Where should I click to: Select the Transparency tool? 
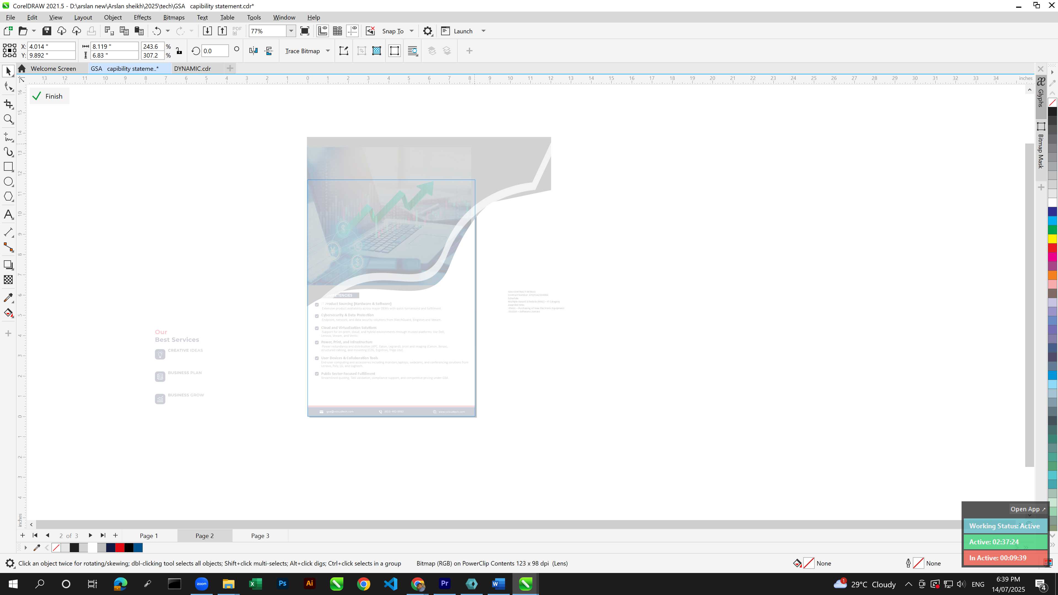8,280
